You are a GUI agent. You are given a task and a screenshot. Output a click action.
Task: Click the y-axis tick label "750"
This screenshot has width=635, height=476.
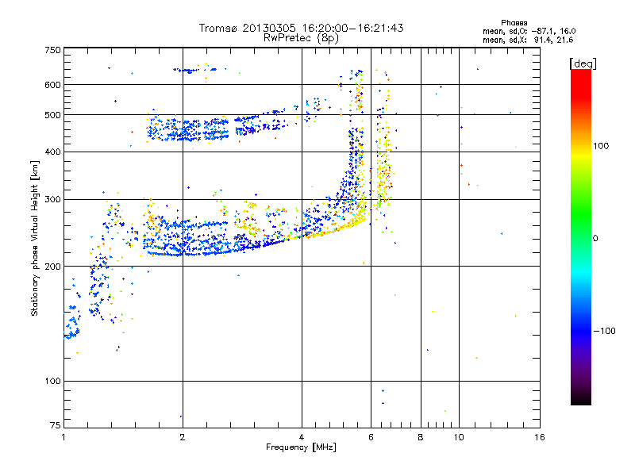52,50
